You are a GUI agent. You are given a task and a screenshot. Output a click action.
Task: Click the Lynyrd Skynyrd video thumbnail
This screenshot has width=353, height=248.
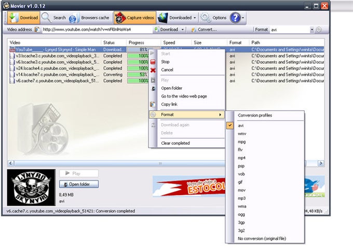click(31, 187)
